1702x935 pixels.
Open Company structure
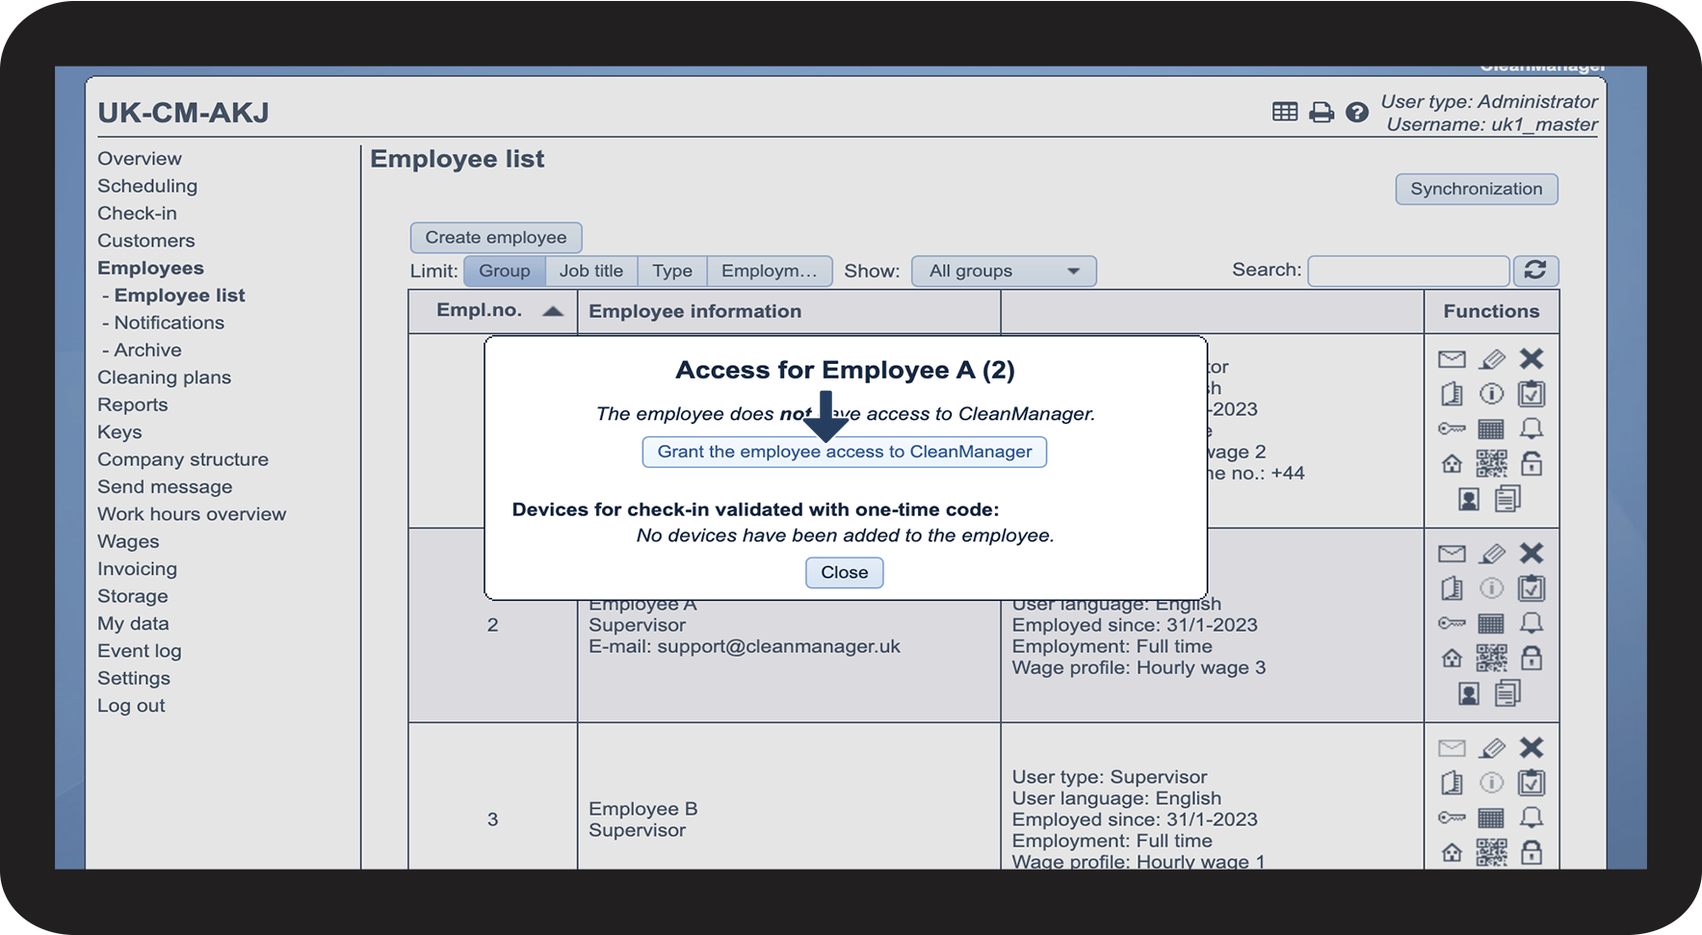(x=183, y=459)
